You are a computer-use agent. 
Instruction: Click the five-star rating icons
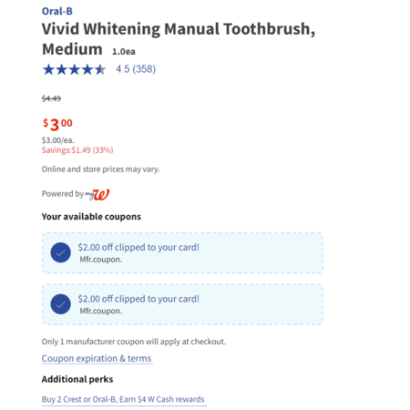(75, 69)
